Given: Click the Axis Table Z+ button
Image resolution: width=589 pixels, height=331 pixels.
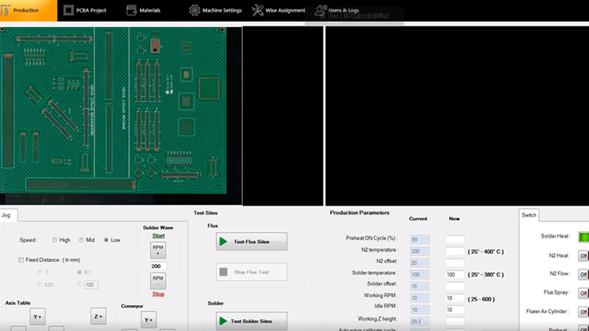Looking at the screenshot, I should click(99, 316).
